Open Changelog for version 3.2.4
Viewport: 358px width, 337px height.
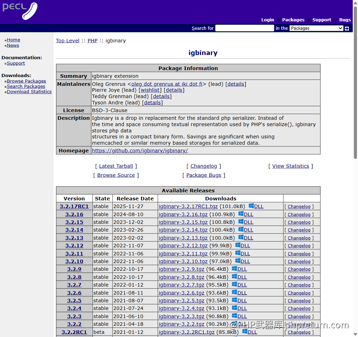pos(299,309)
